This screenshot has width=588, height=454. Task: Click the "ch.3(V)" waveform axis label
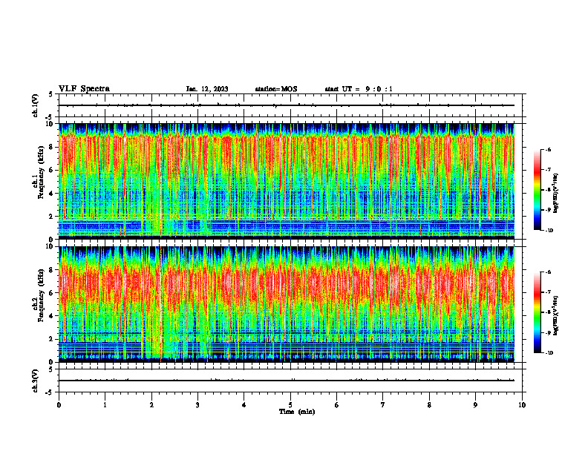coord(36,381)
